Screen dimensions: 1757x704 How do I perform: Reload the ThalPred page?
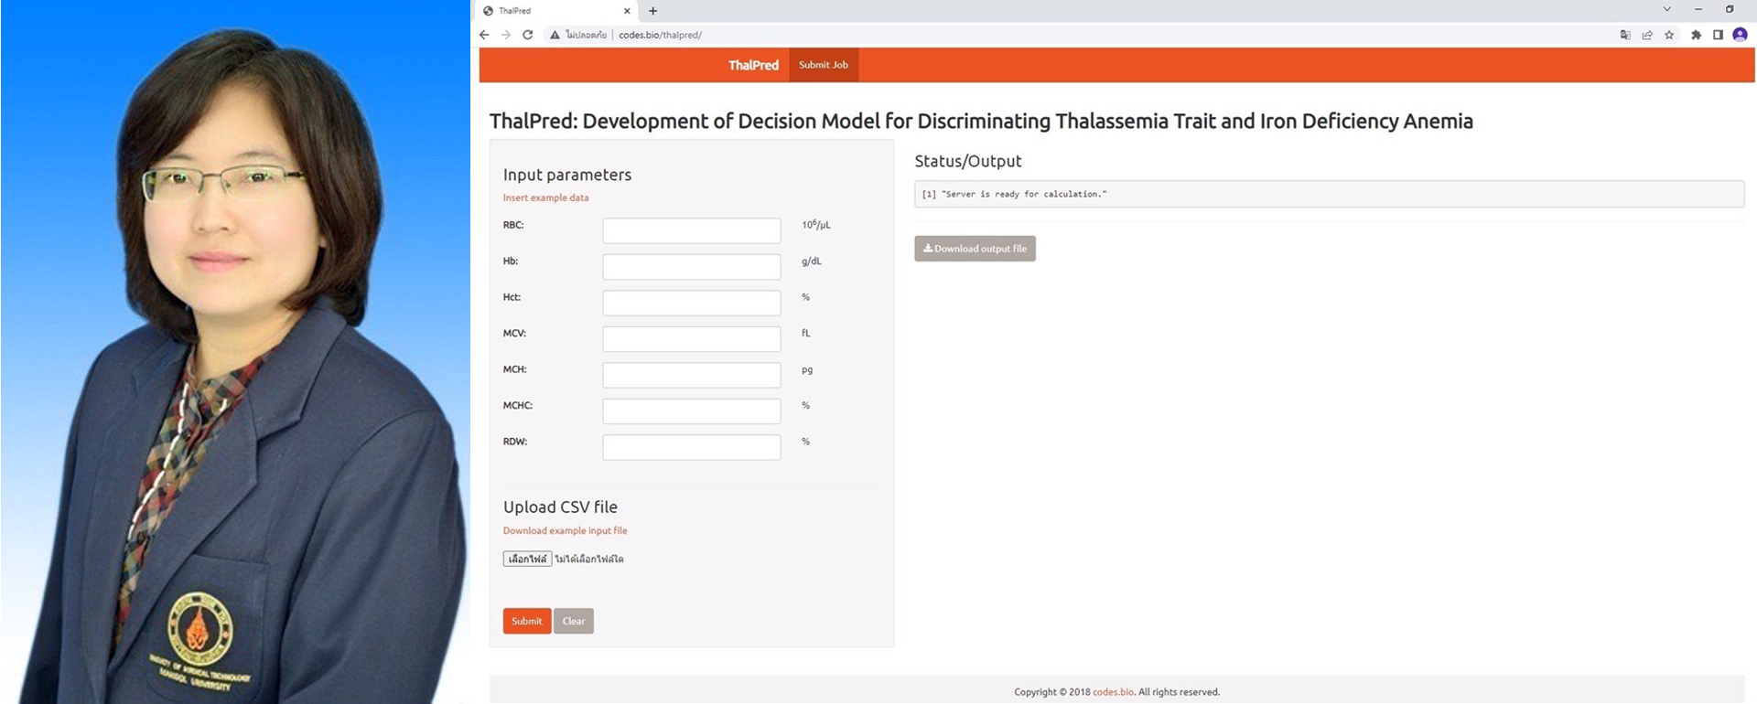[527, 35]
